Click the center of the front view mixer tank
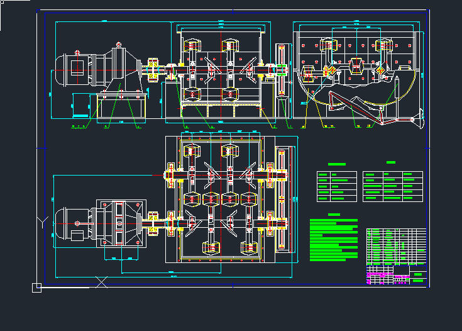462x331 pixels. pyautogui.click(x=220, y=68)
